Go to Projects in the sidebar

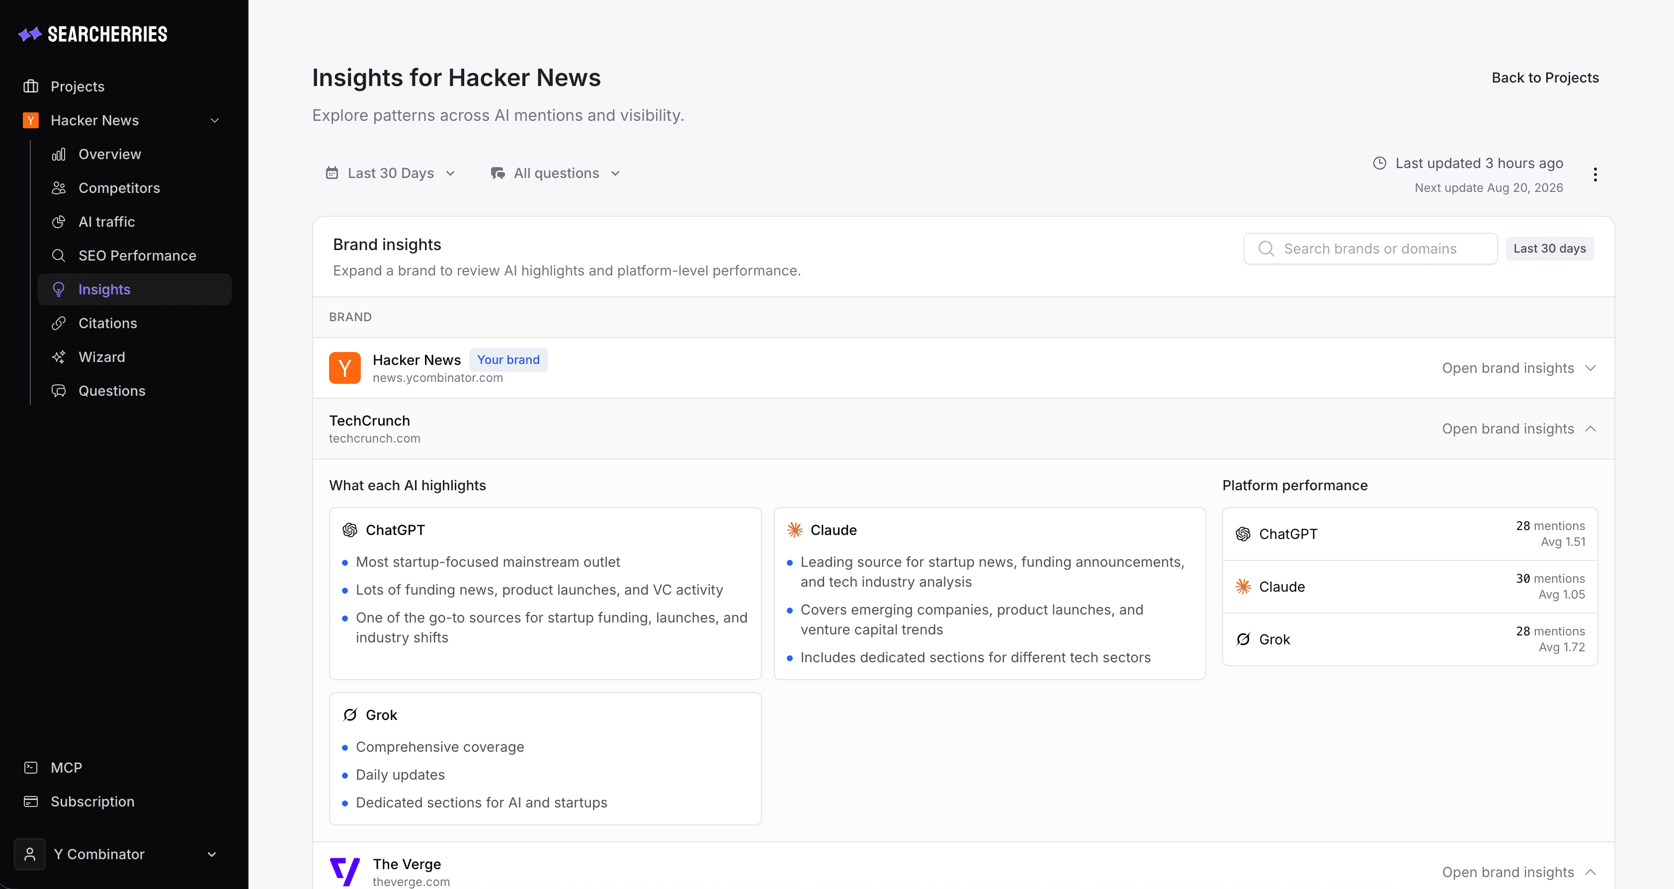point(78,87)
